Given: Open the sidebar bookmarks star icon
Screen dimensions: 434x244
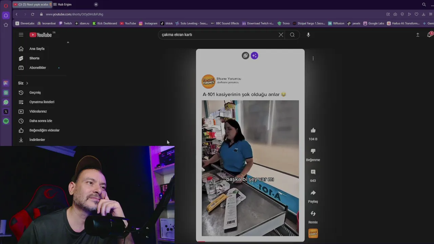Looking at the screenshot, I should click(6, 25).
